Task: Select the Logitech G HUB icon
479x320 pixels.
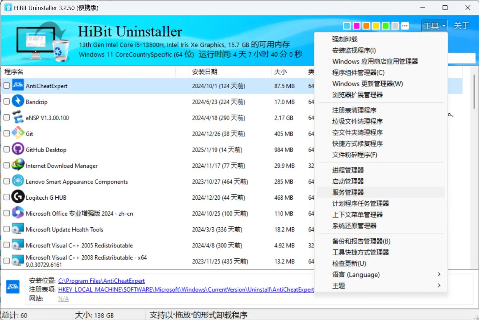Action: pos(18,197)
